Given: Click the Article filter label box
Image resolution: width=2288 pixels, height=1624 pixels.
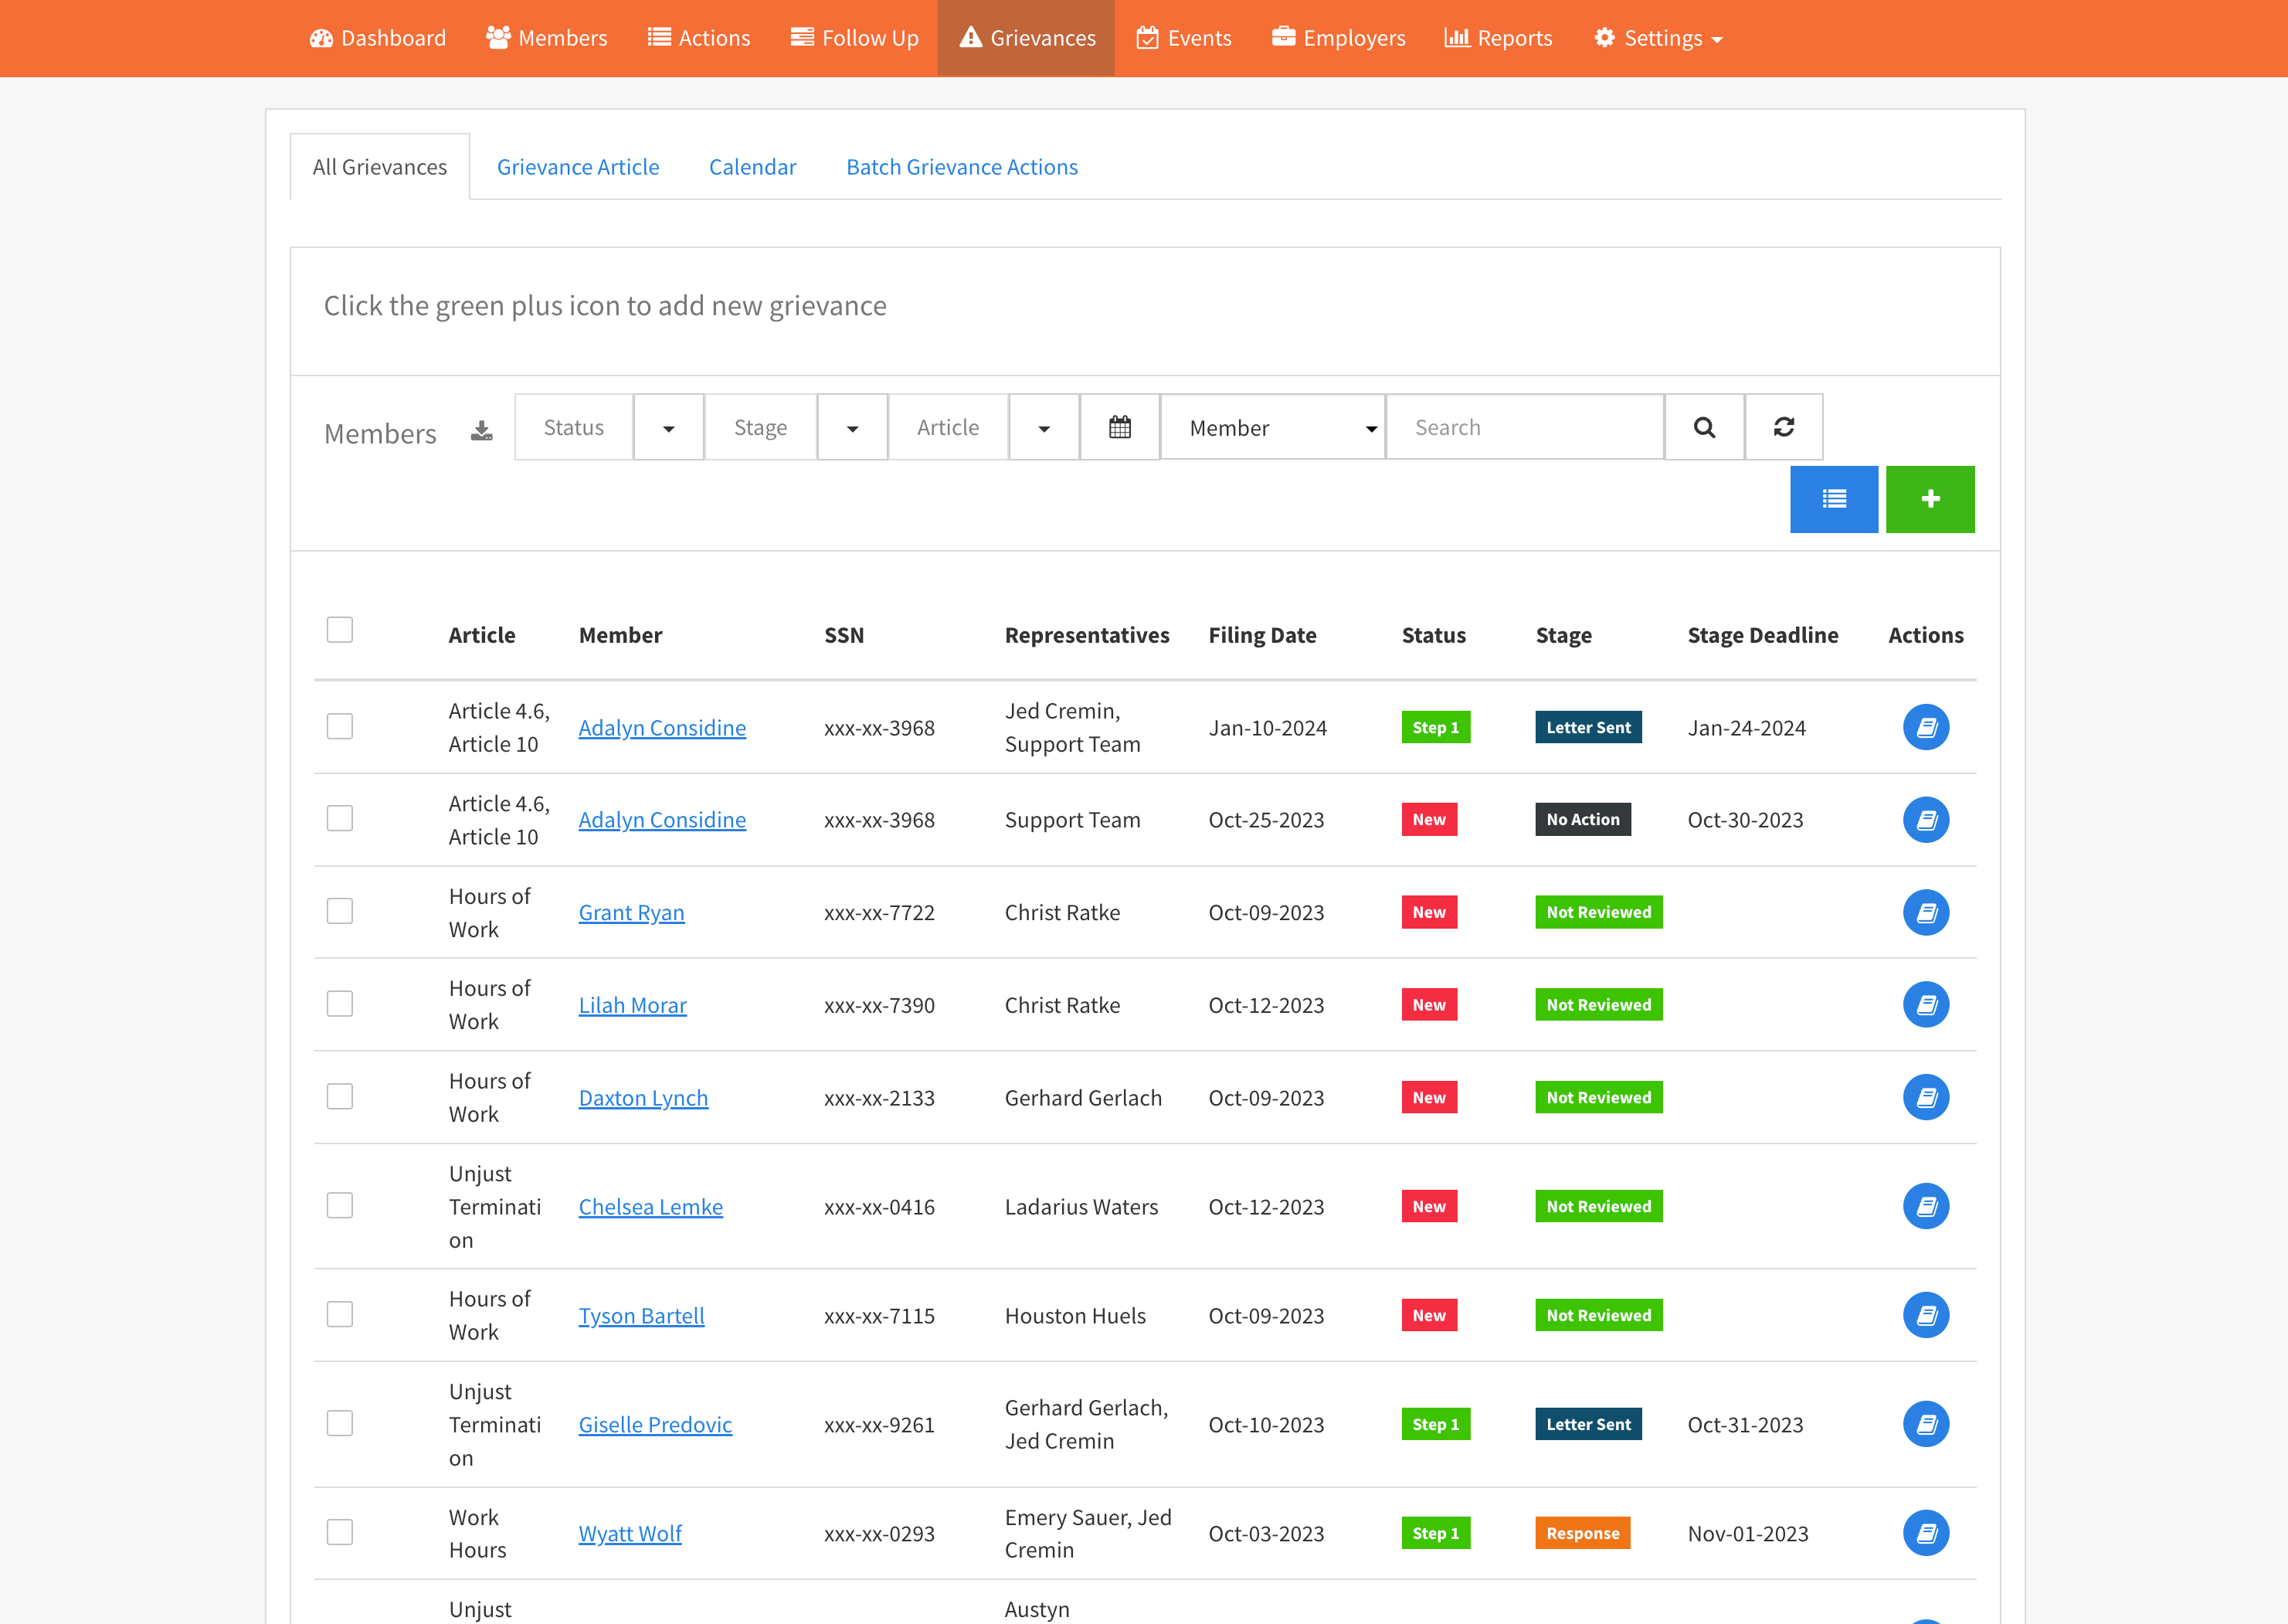Looking at the screenshot, I should 948,427.
